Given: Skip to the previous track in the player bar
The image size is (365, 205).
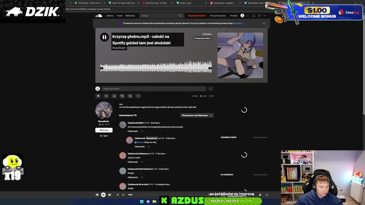Looking at the screenshot, I should pos(97,195).
